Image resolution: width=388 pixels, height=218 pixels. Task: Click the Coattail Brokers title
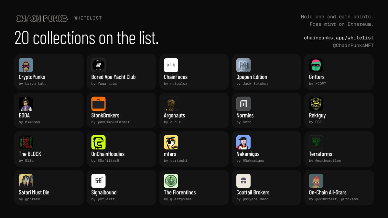pyautogui.click(x=253, y=192)
